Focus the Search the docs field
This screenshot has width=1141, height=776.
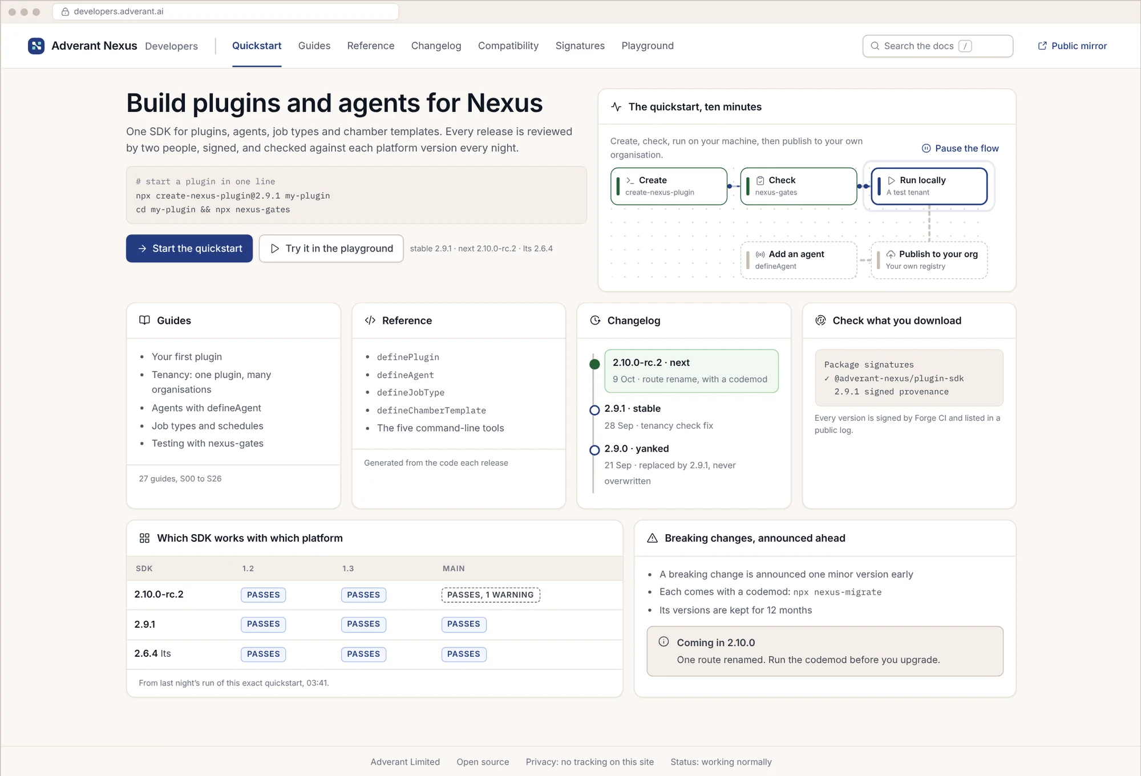[937, 46]
